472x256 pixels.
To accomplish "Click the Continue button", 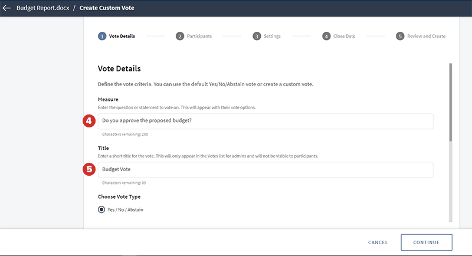I will pyautogui.click(x=426, y=242).
